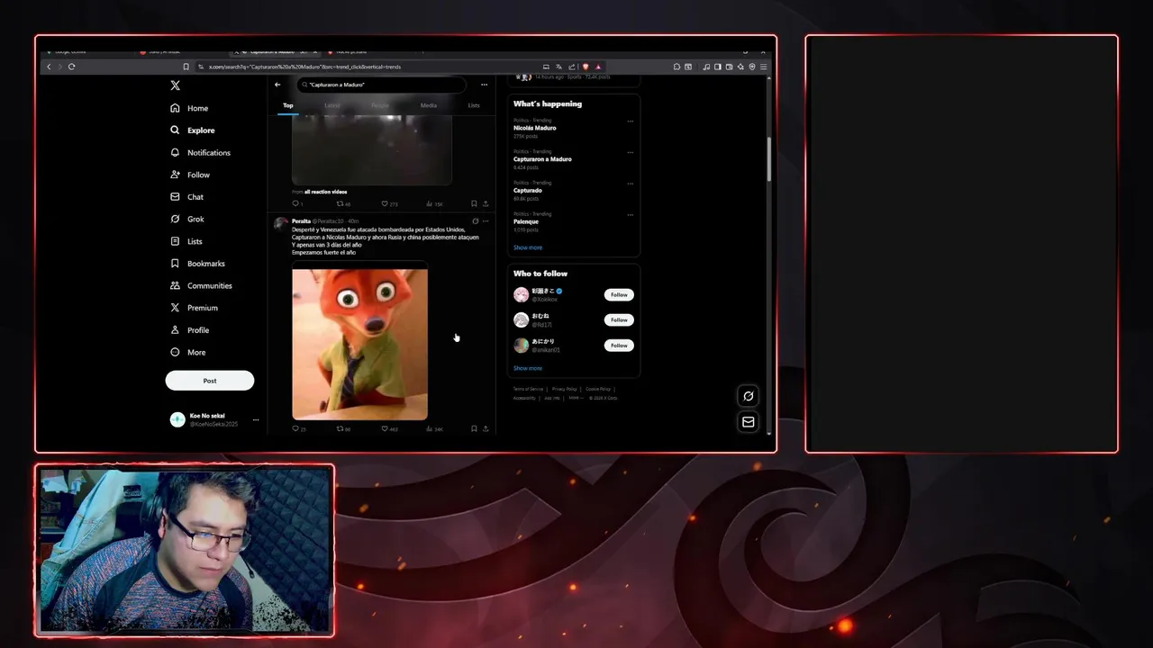This screenshot has width=1153, height=648.
Task: Open Home from the X sidebar
Action: [x=189, y=108]
